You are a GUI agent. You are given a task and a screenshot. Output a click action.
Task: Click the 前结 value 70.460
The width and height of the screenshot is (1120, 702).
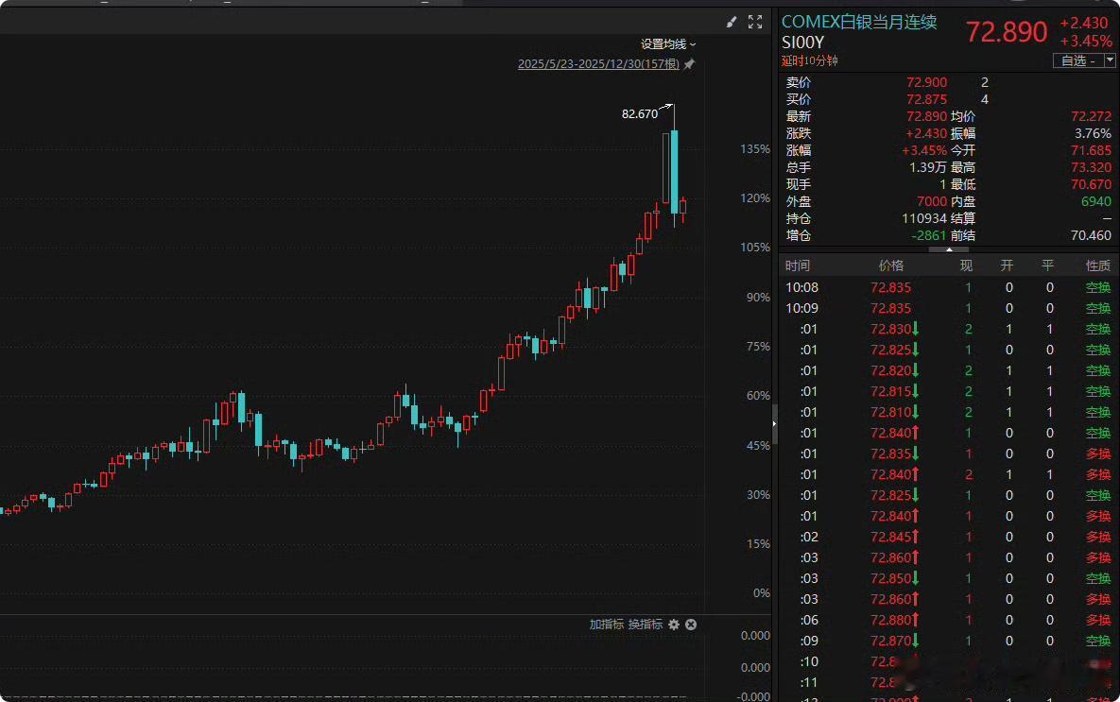pyautogui.click(x=1091, y=235)
